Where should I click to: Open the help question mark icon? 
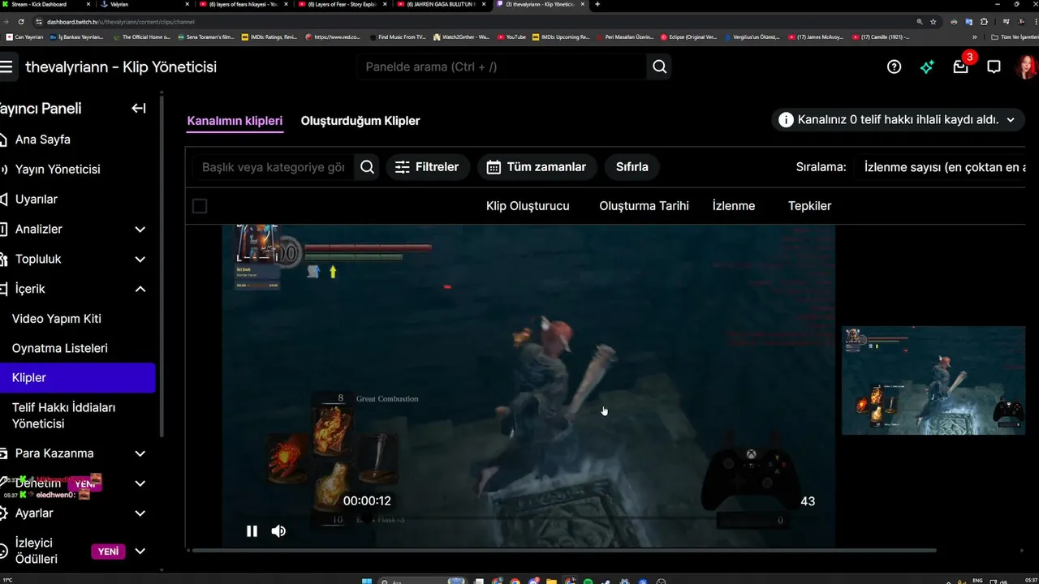point(894,67)
